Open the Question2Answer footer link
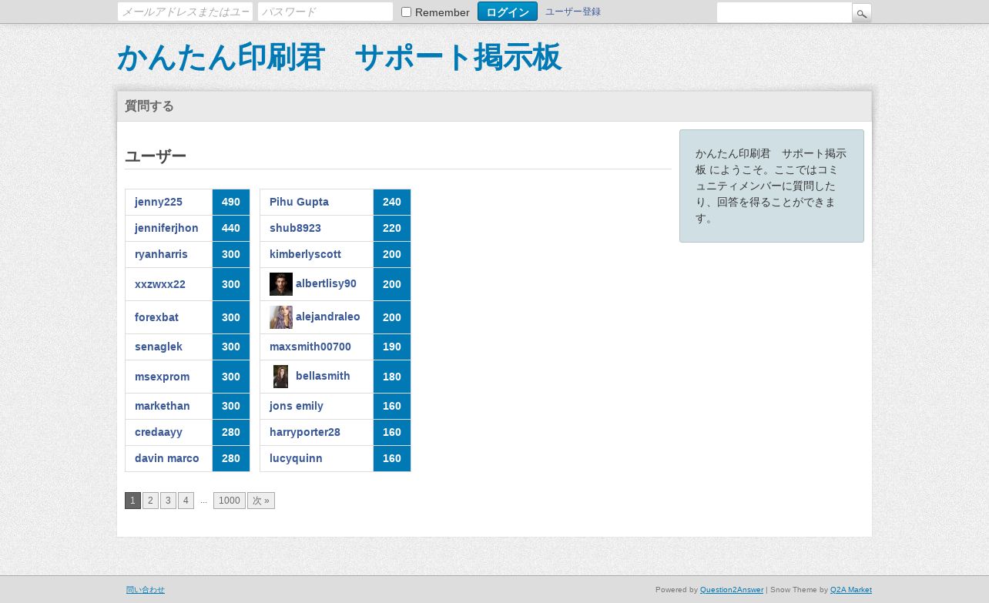This screenshot has width=989, height=603. (732, 590)
